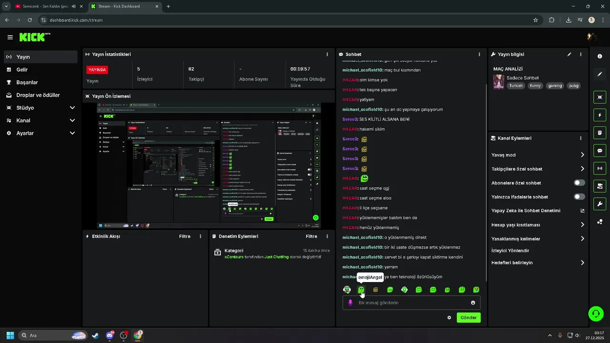Open Sohbet panel three-dot menu
Screen dimensions: 610x343
[x=479, y=54]
